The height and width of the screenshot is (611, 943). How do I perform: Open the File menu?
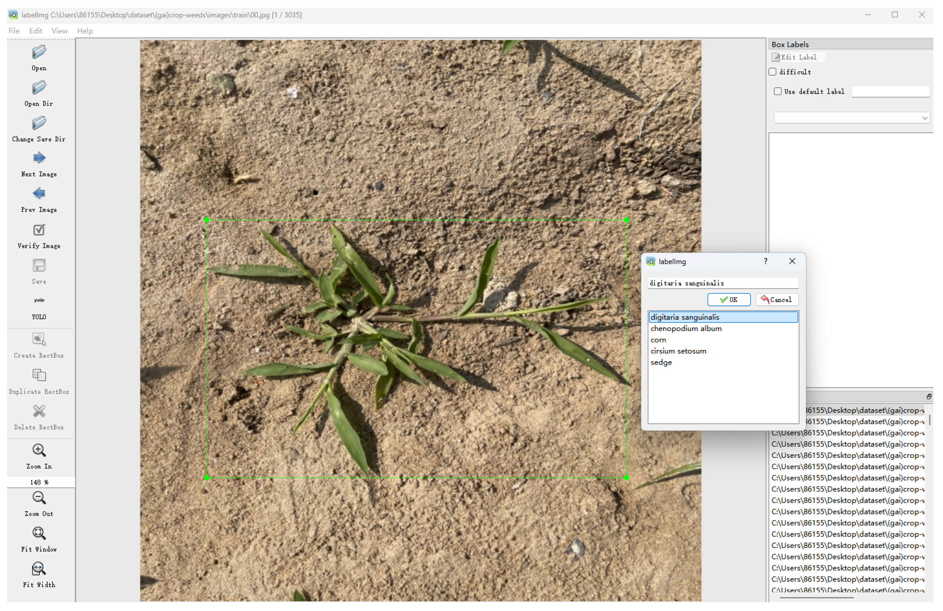point(14,31)
